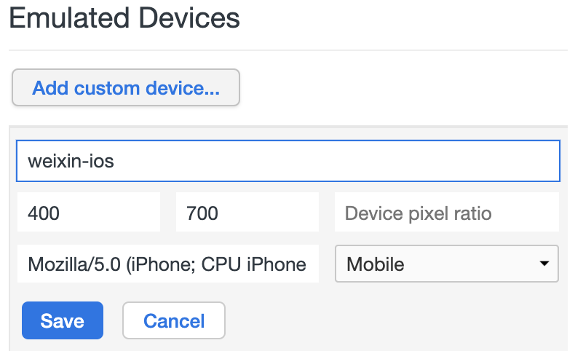The width and height of the screenshot is (575, 351).
Task: Click the empty pixel ratio placeholder text
Action: click(418, 213)
